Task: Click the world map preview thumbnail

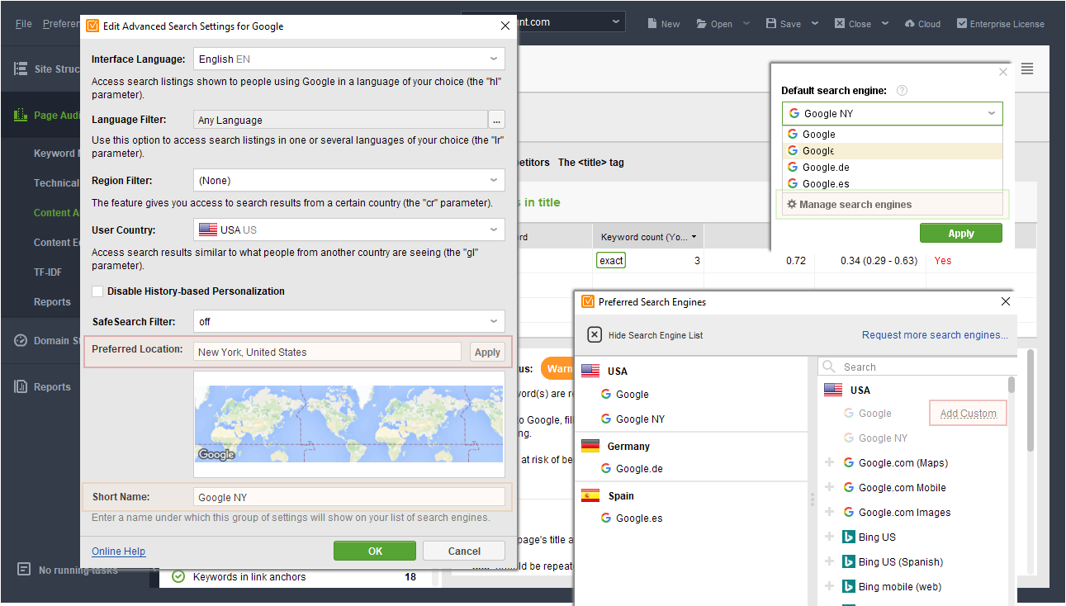Action: [x=349, y=424]
